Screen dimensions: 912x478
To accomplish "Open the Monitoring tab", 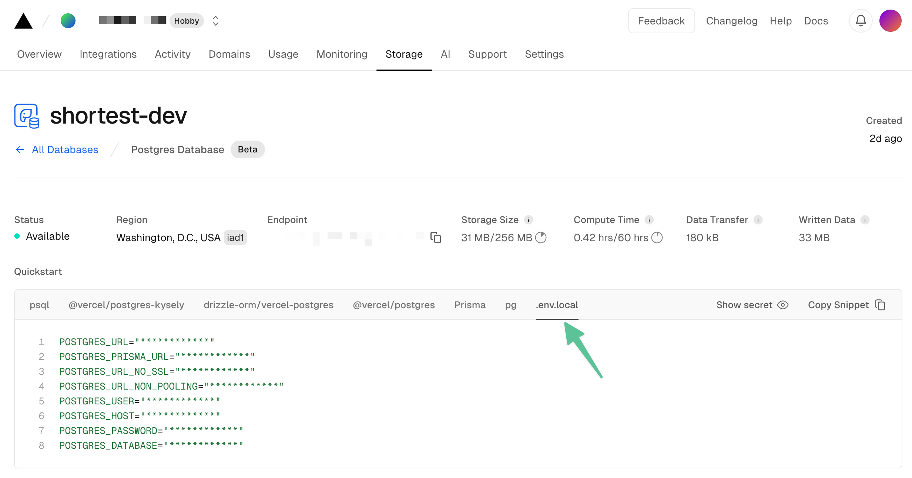I will point(342,54).
